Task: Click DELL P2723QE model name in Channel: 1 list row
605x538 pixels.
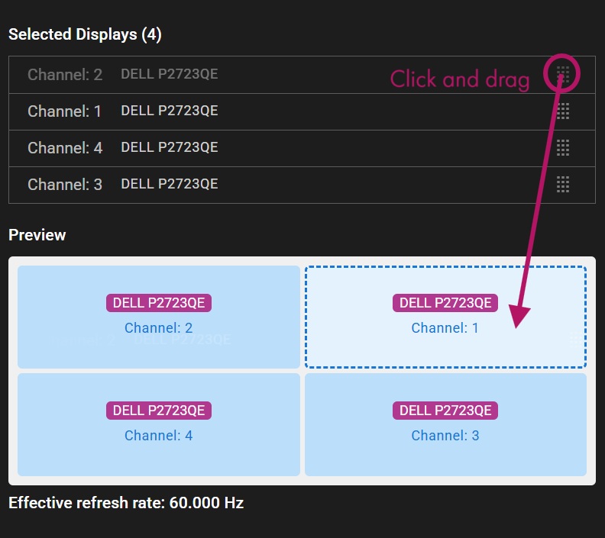Action: 169,111
